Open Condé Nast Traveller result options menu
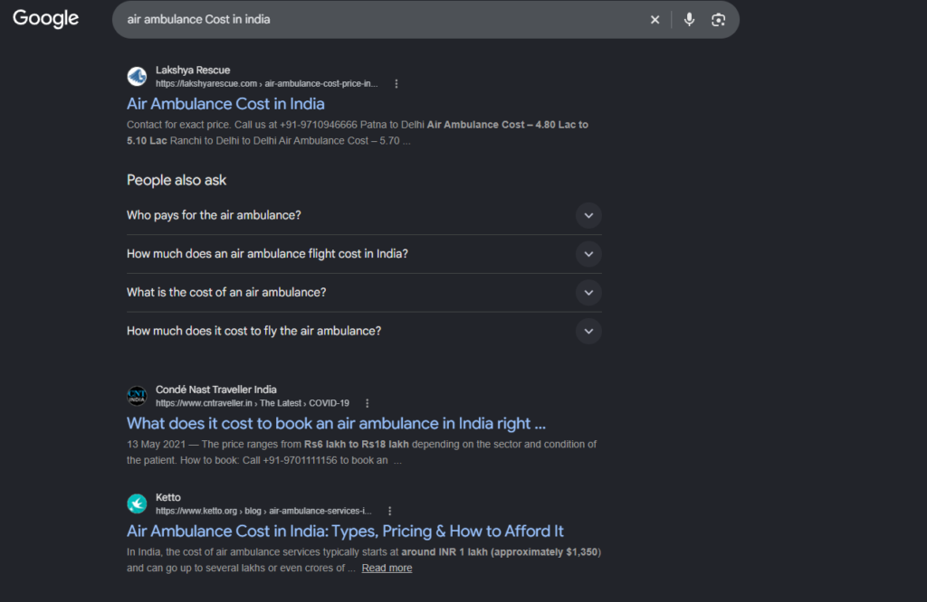927x602 pixels. (368, 403)
